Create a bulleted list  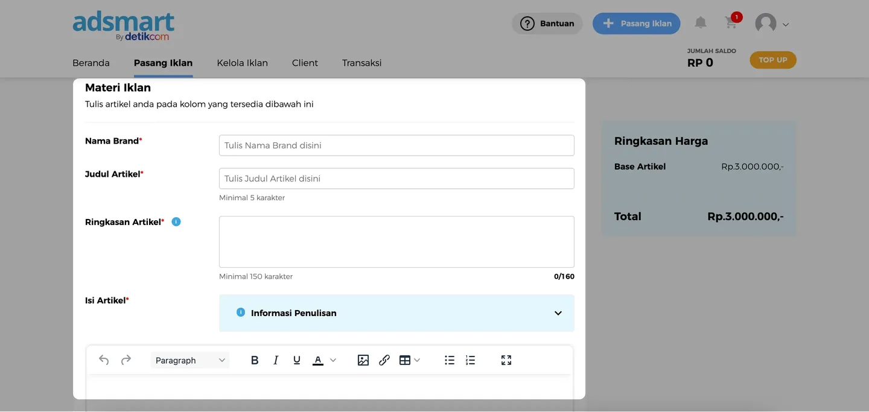450,360
